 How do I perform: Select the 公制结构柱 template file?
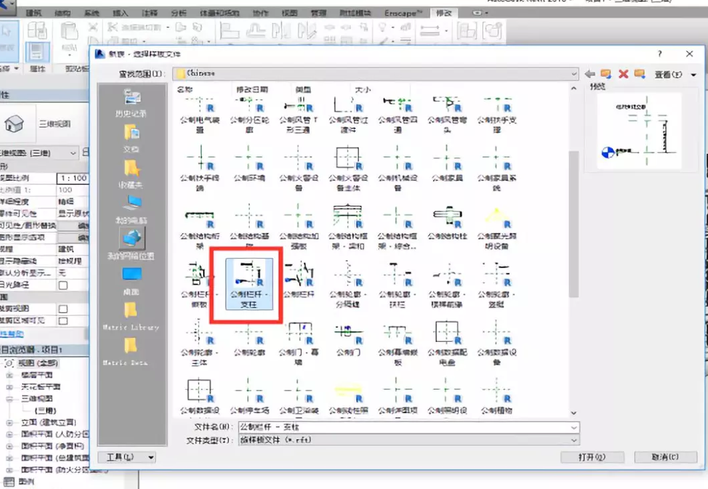(447, 222)
